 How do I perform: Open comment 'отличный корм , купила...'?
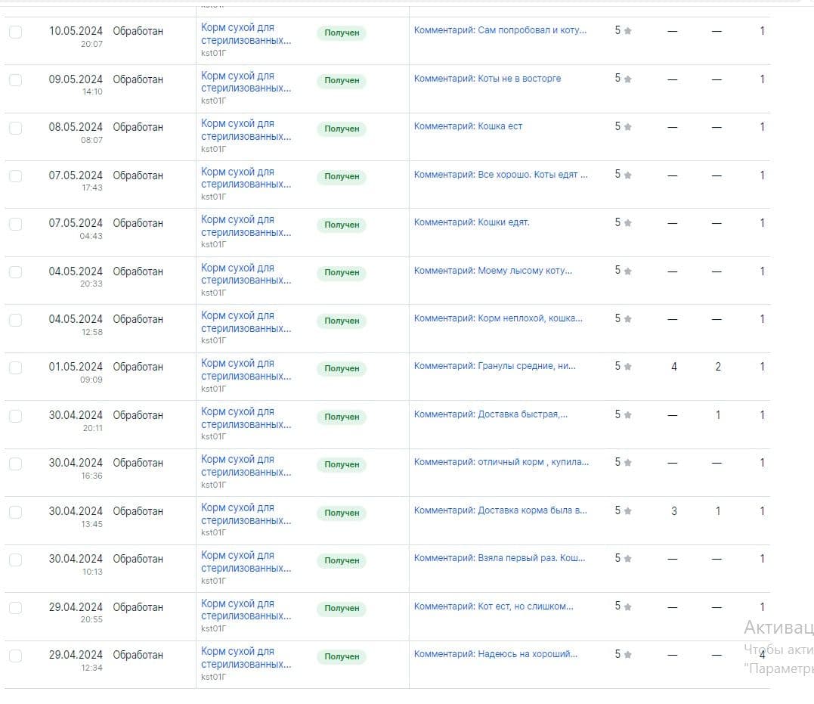(x=501, y=462)
